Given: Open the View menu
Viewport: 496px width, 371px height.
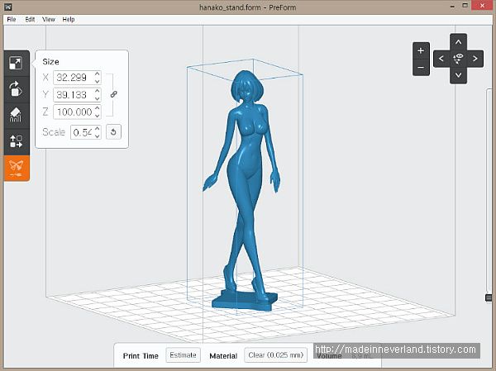Looking at the screenshot, I should pyautogui.click(x=49, y=20).
